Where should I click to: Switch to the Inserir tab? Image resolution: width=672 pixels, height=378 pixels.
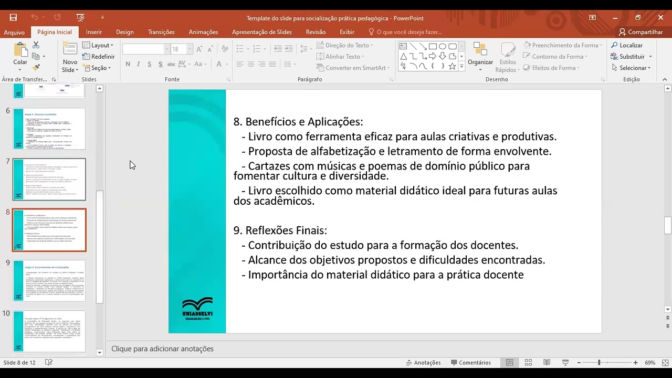point(94,32)
